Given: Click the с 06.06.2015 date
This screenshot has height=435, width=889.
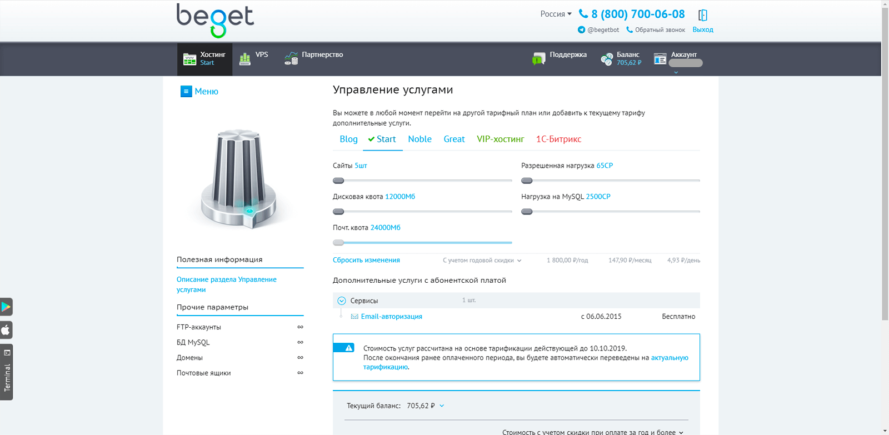Looking at the screenshot, I should coord(601,317).
